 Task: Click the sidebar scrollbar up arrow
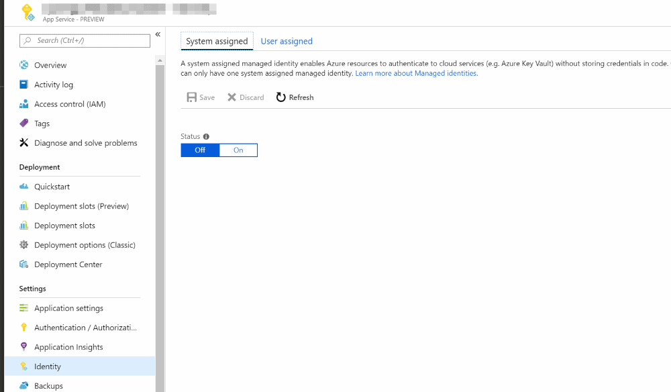click(160, 61)
